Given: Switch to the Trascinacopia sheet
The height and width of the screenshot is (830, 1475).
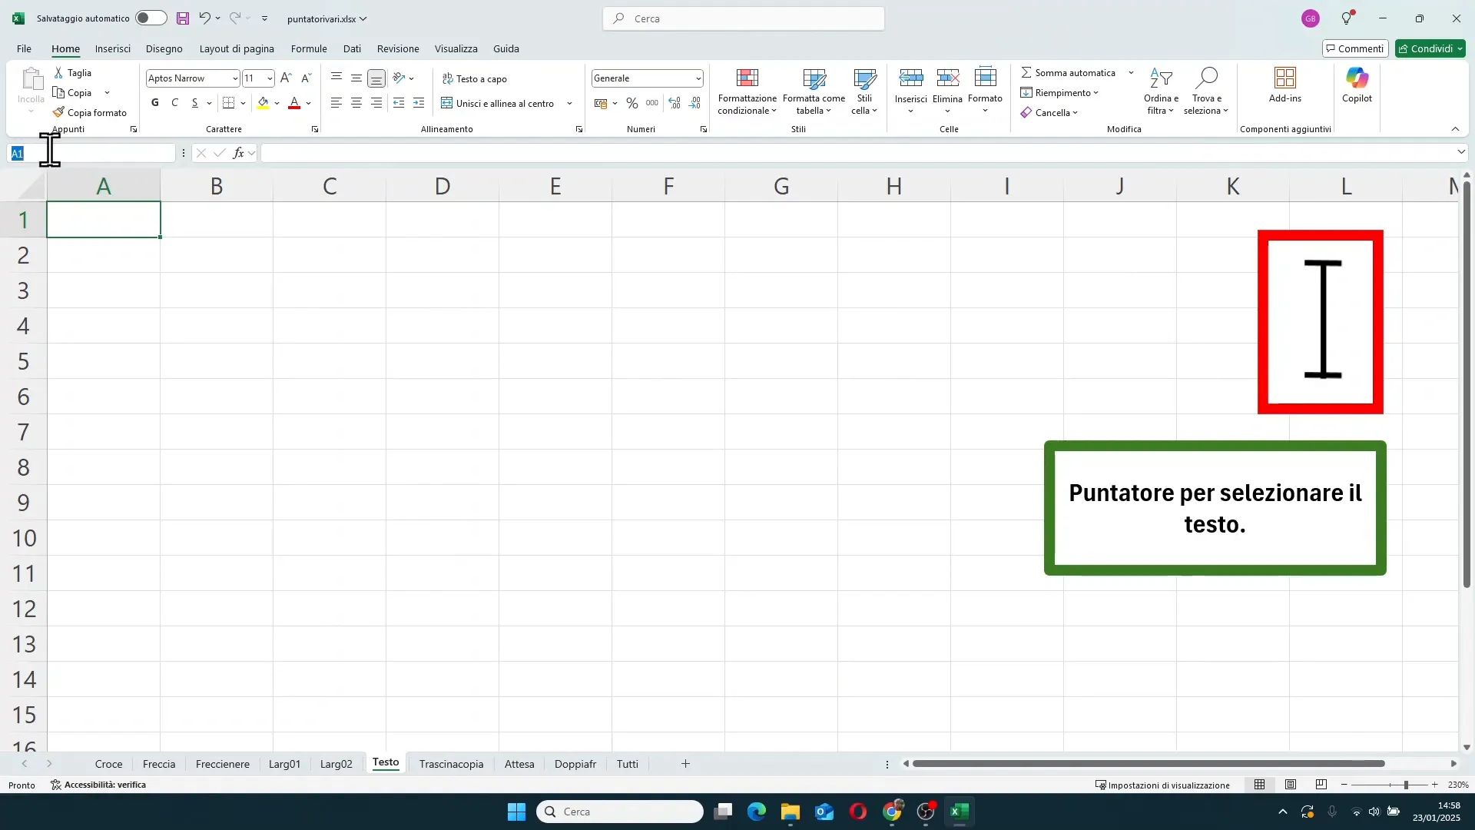Looking at the screenshot, I should (451, 764).
